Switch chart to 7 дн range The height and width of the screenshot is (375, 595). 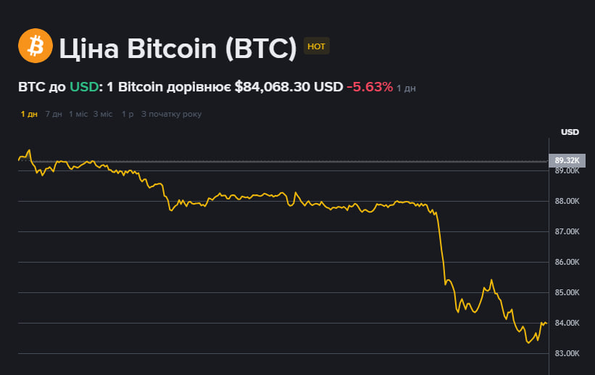click(53, 114)
